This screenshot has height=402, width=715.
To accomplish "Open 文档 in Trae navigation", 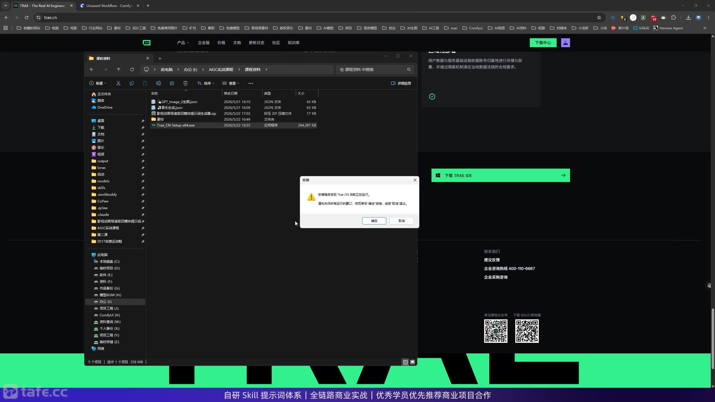I will [x=237, y=43].
